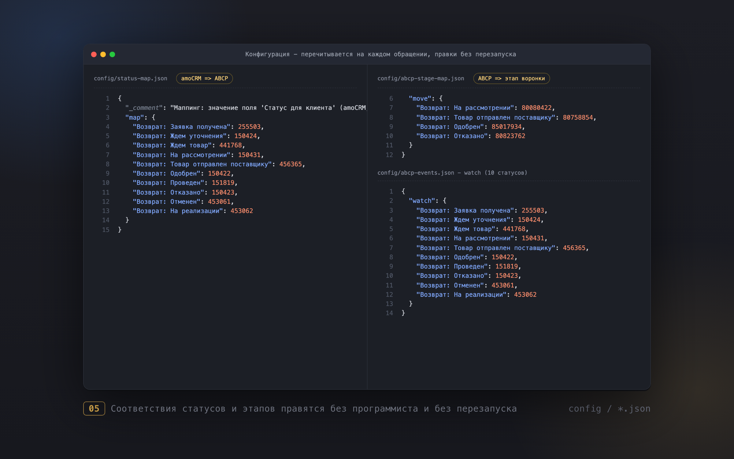Select Ждем товар 441768 in status-map.json
Screen dimensions: 734x459
tap(189, 145)
